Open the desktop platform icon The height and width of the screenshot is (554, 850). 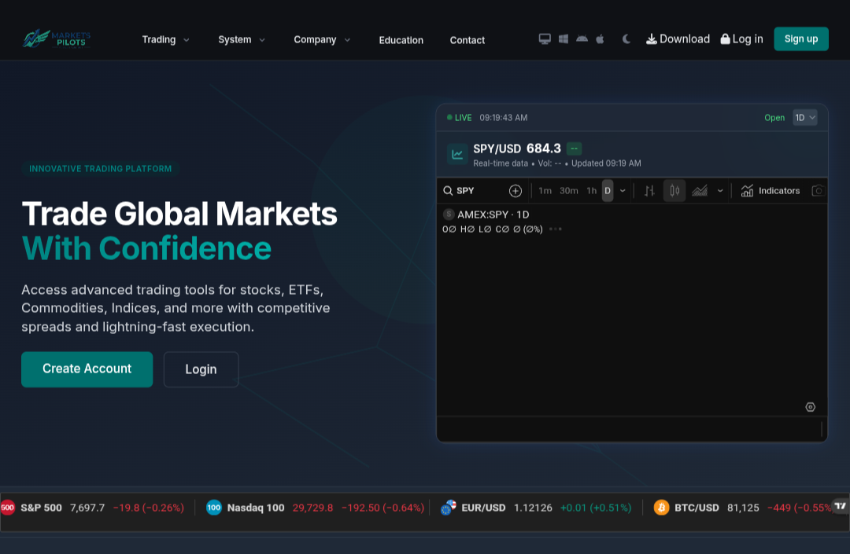545,39
